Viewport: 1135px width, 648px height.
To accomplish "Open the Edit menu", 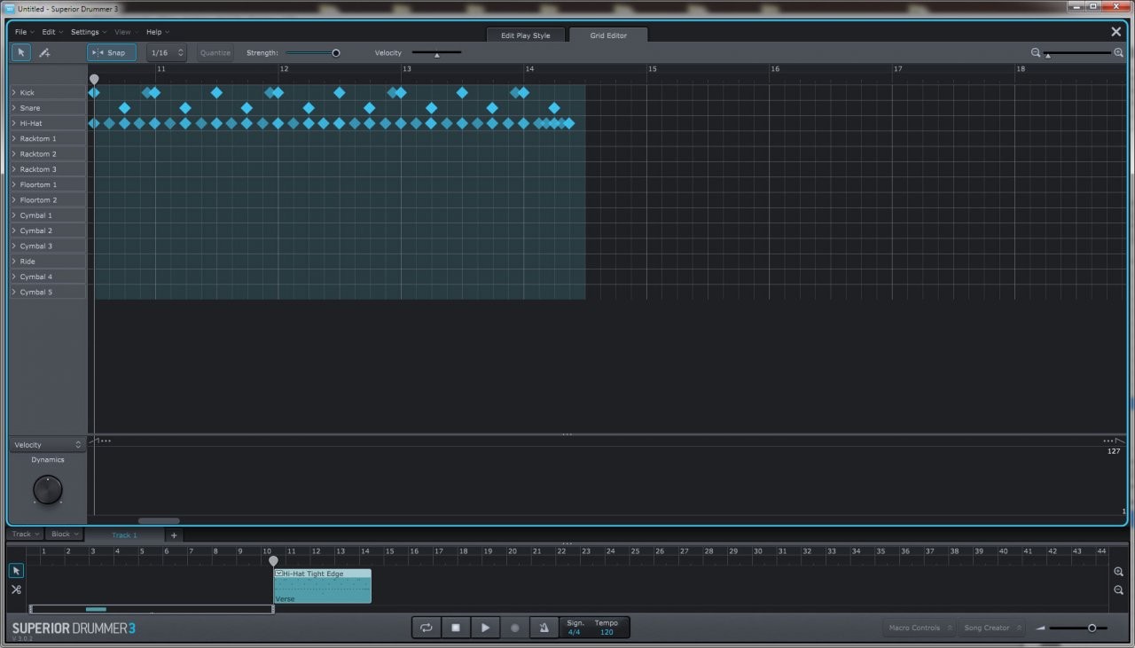I will [x=51, y=32].
